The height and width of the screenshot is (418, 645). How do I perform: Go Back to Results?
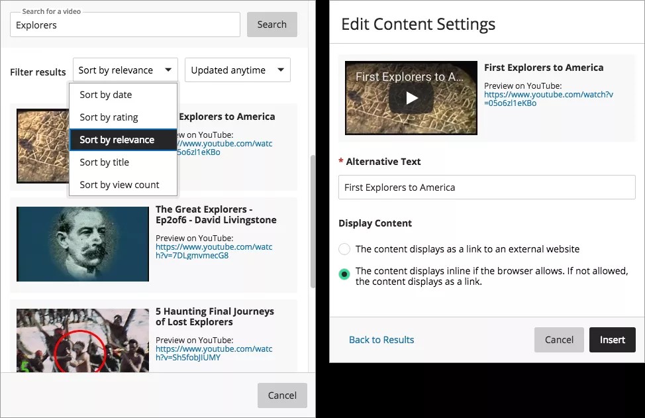[x=381, y=340]
